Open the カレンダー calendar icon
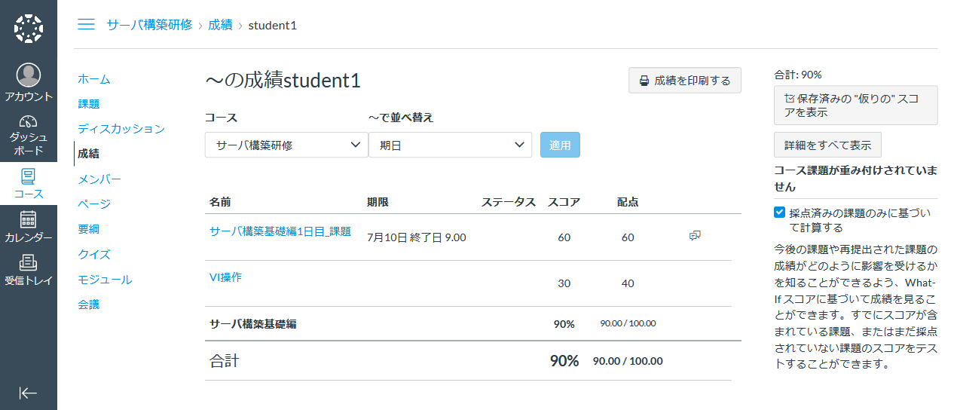The image size is (954, 410). click(x=29, y=220)
